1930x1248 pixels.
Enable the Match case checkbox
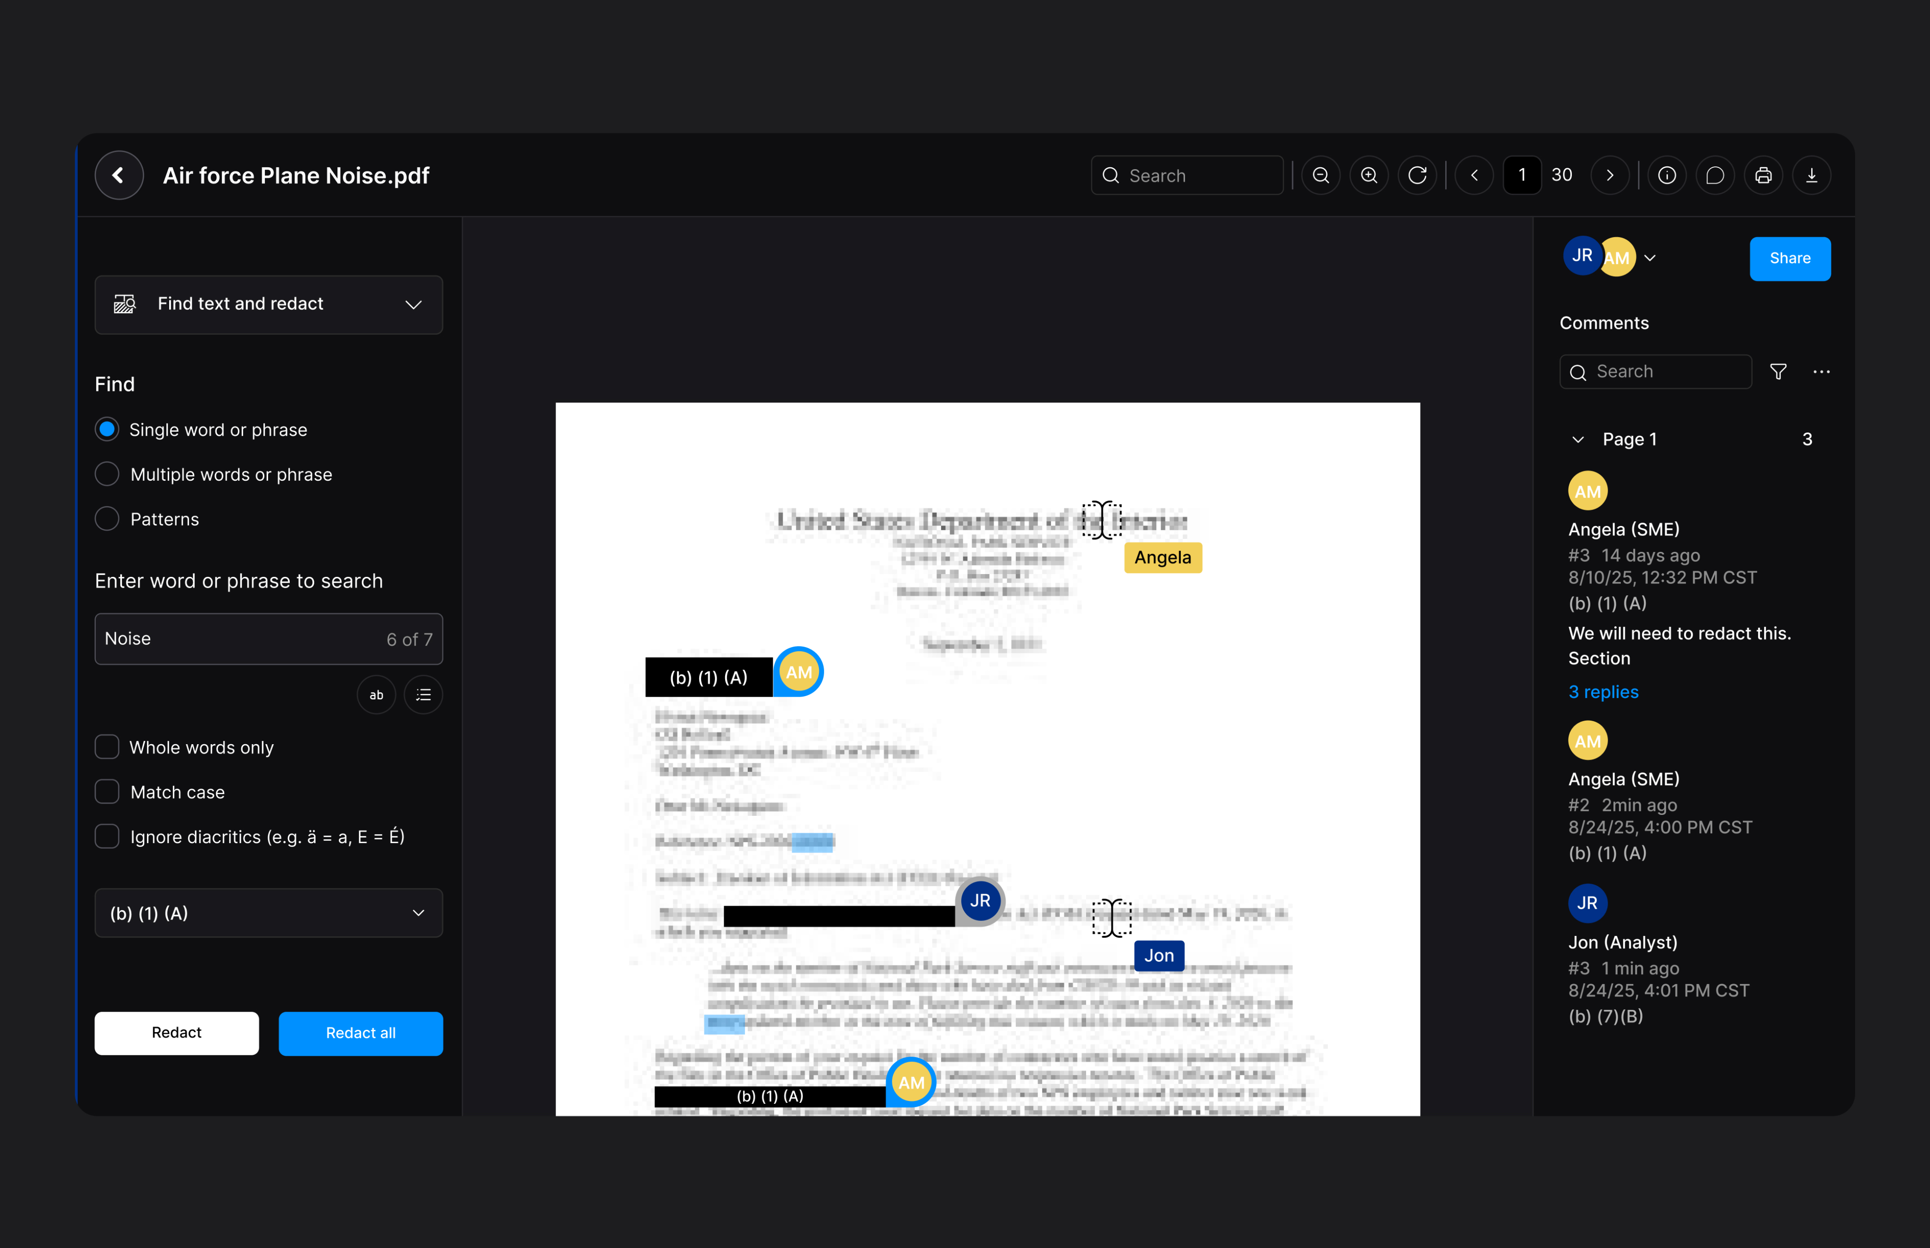coord(107,792)
